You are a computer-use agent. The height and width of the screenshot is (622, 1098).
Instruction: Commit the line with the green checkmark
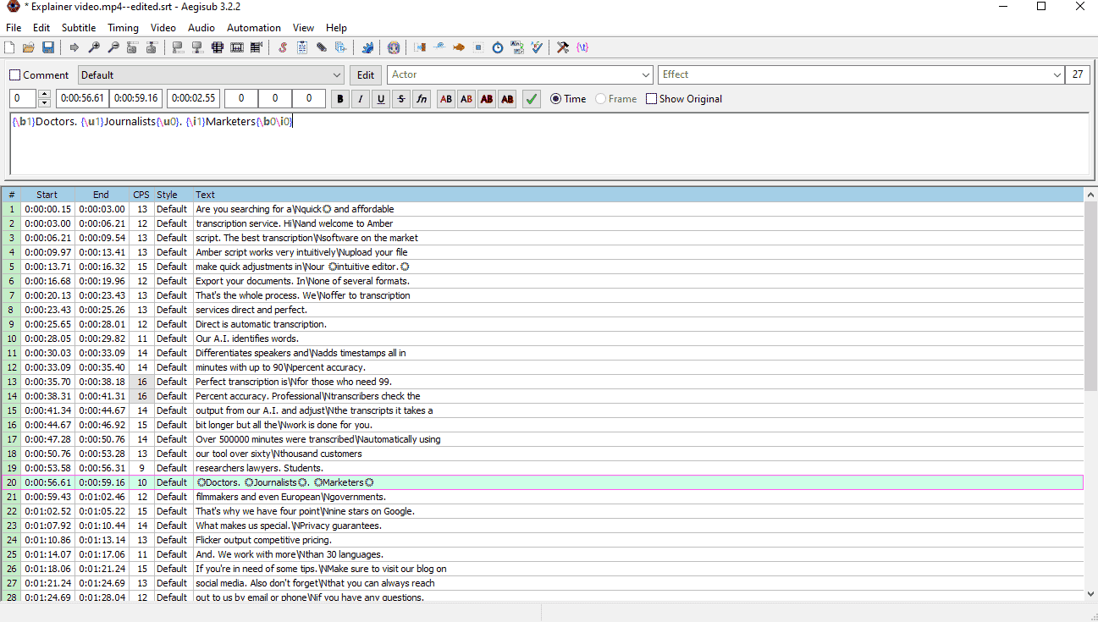(531, 99)
